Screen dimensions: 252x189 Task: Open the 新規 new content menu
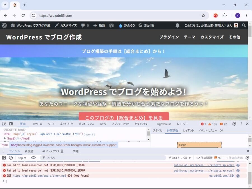99,25
